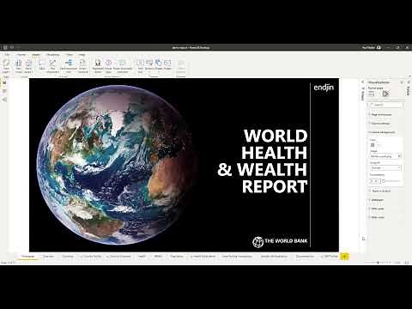The height and width of the screenshot is (309, 412).
Task: Switch to Data view in left sidebar
Action: [x=4, y=91]
